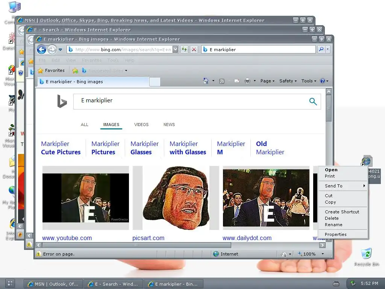Choose Properties in the context menu
This screenshot has height=289, width=385.
343,234
